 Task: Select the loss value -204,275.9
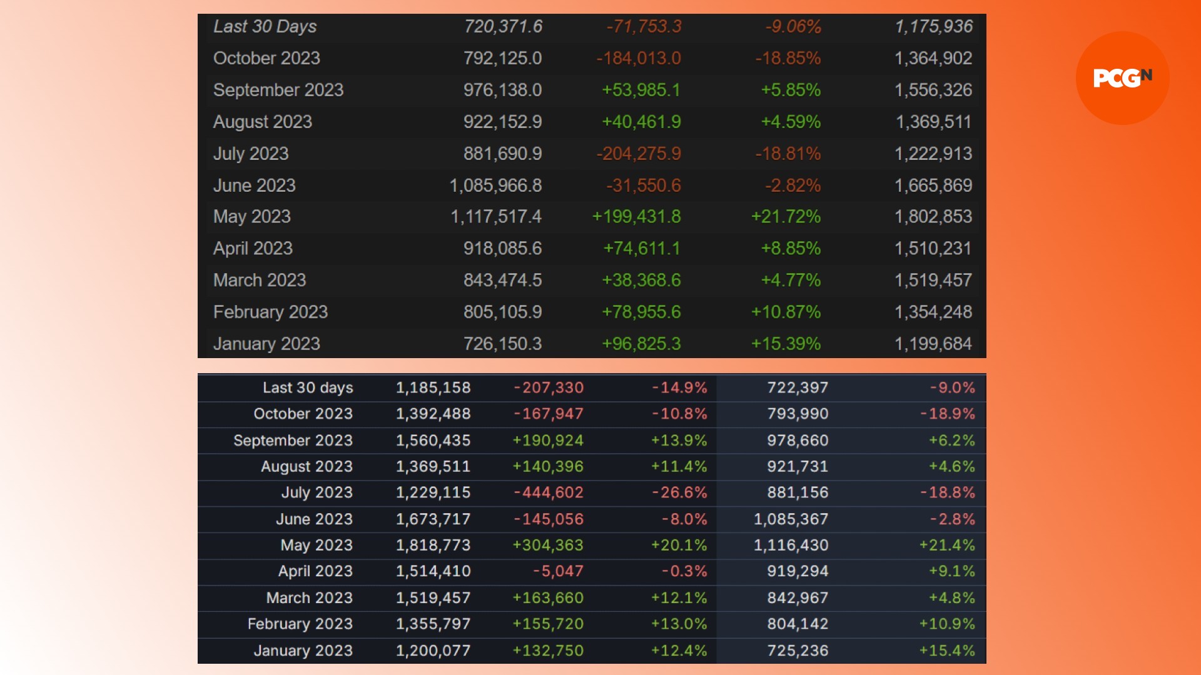click(639, 154)
